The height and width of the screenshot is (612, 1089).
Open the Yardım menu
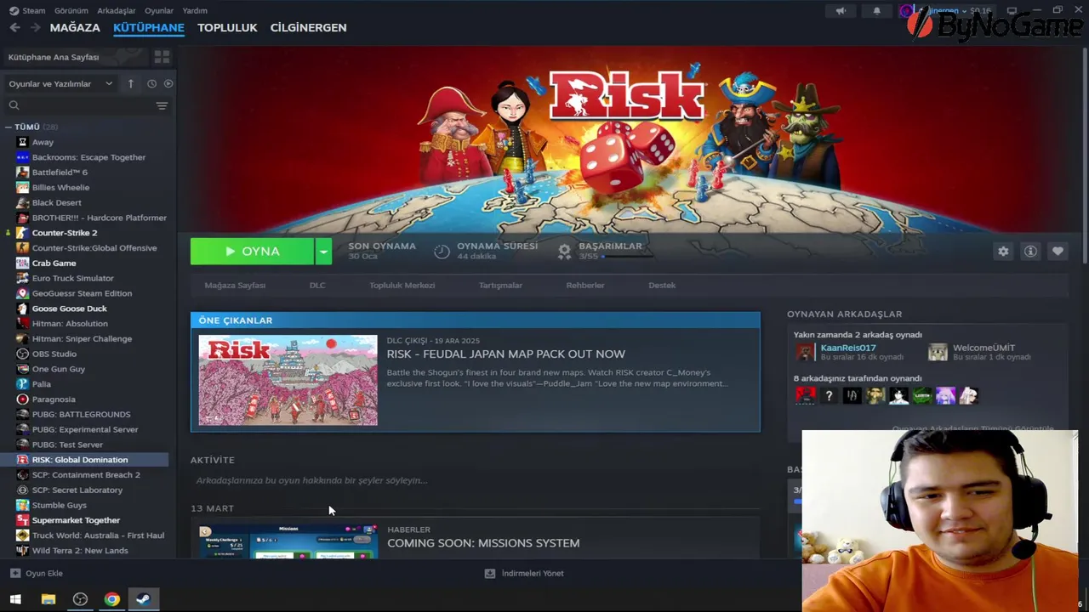[195, 11]
